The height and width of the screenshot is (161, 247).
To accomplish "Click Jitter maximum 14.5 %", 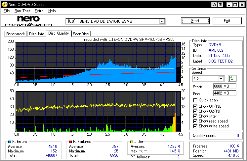I will [x=175, y=151].
